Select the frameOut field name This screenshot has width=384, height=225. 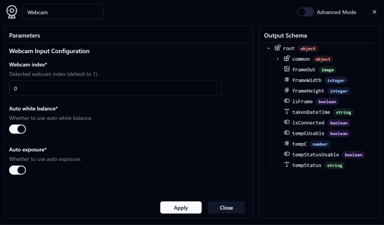pos(304,70)
